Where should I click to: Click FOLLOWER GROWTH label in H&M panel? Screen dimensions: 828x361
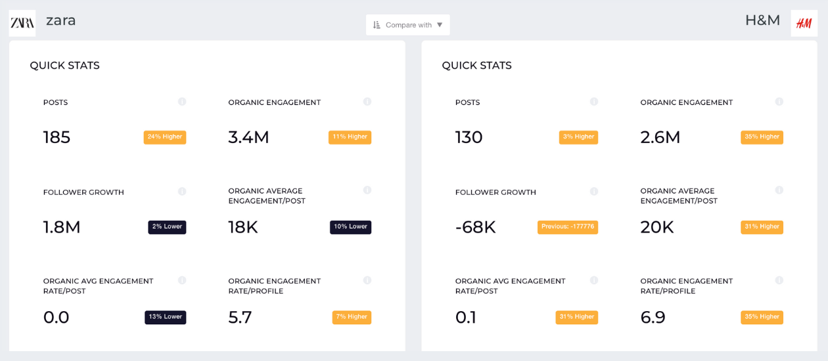pyautogui.click(x=495, y=192)
